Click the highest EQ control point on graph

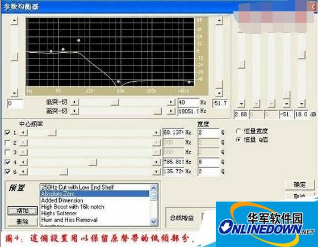coord(79,40)
